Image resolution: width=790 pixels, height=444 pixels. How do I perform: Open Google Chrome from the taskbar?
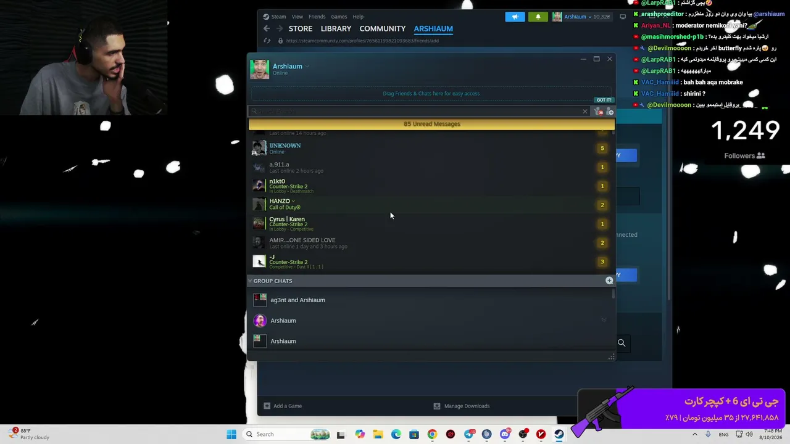pos(432,434)
